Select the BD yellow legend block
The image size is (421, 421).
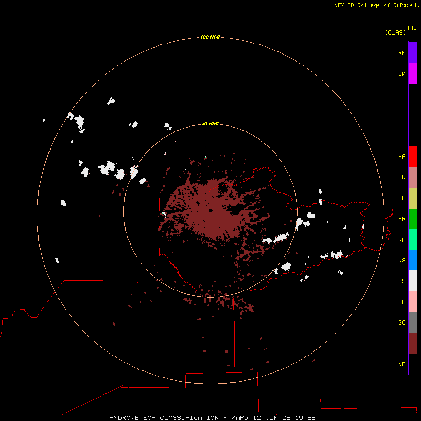[x=413, y=198]
